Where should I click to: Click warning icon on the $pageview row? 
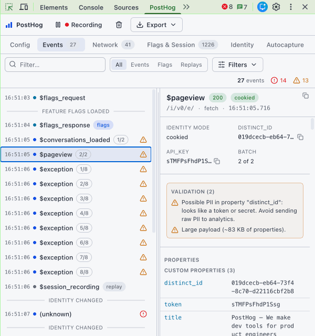tap(143, 154)
